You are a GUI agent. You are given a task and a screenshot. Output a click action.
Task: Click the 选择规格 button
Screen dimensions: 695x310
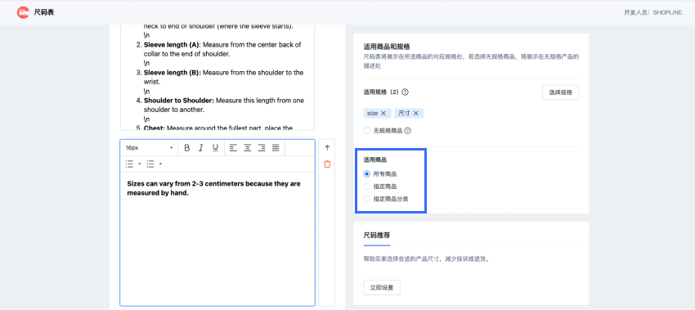pos(560,92)
